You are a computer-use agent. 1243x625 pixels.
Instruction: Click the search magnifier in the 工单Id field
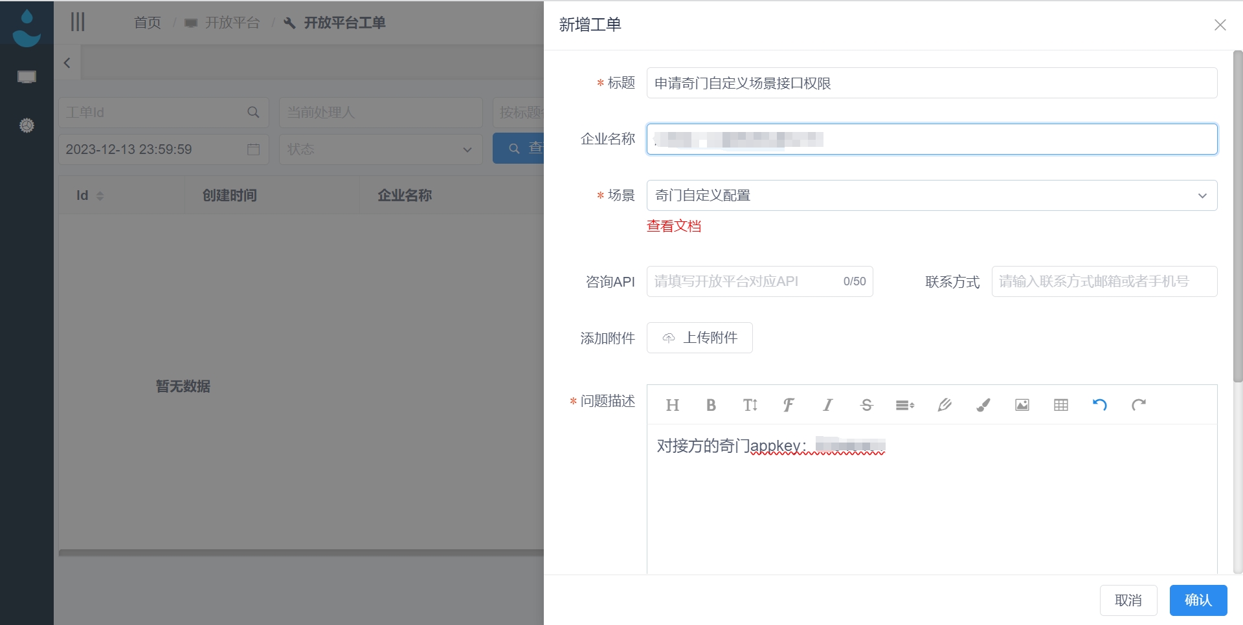[252, 112]
